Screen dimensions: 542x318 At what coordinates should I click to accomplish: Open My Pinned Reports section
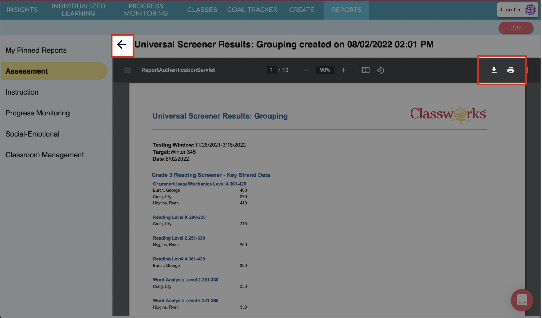click(36, 50)
